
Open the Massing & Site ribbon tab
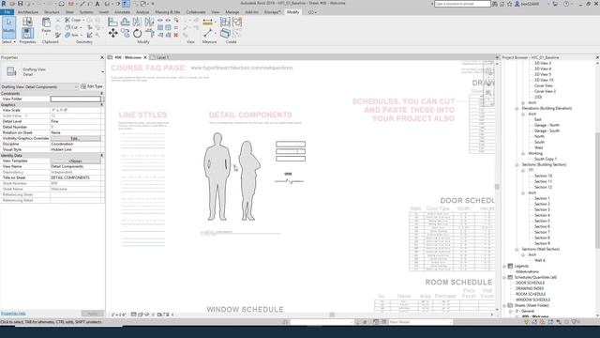168,12
